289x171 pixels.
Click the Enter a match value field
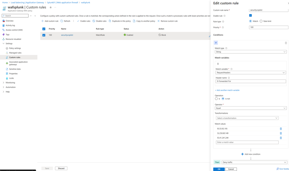point(247,142)
